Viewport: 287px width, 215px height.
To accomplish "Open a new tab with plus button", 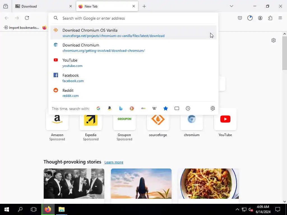I will [144, 6].
